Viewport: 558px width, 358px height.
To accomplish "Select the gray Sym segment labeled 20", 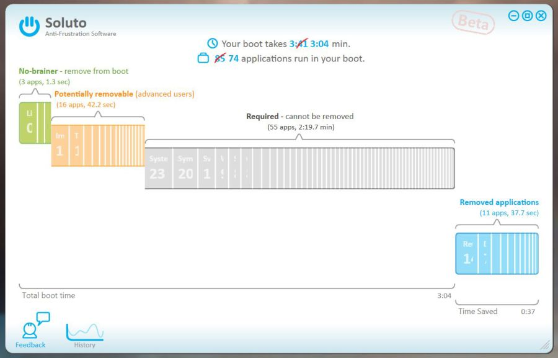I will [x=185, y=168].
